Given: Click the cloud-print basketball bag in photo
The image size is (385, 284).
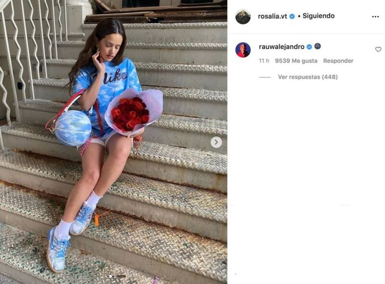Looking at the screenshot, I should click(x=73, y=128).
